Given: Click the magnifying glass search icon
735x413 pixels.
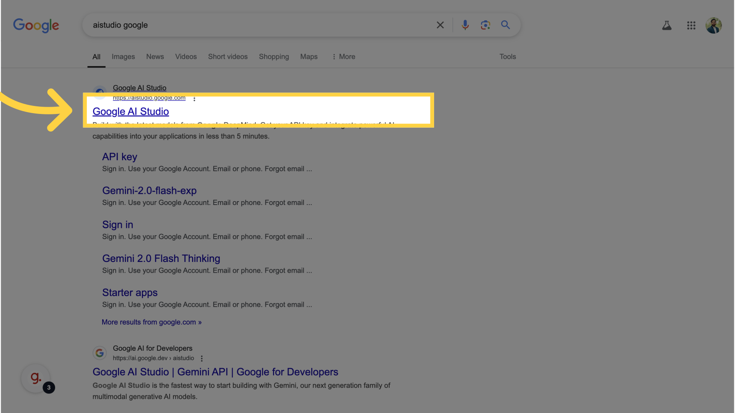Looking at the screenshot, I should pyautogui.click(x=506, y=25).
